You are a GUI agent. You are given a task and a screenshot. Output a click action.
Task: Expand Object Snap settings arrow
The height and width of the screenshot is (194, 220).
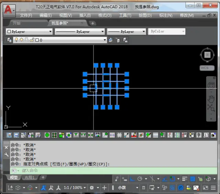coord(178,179)
